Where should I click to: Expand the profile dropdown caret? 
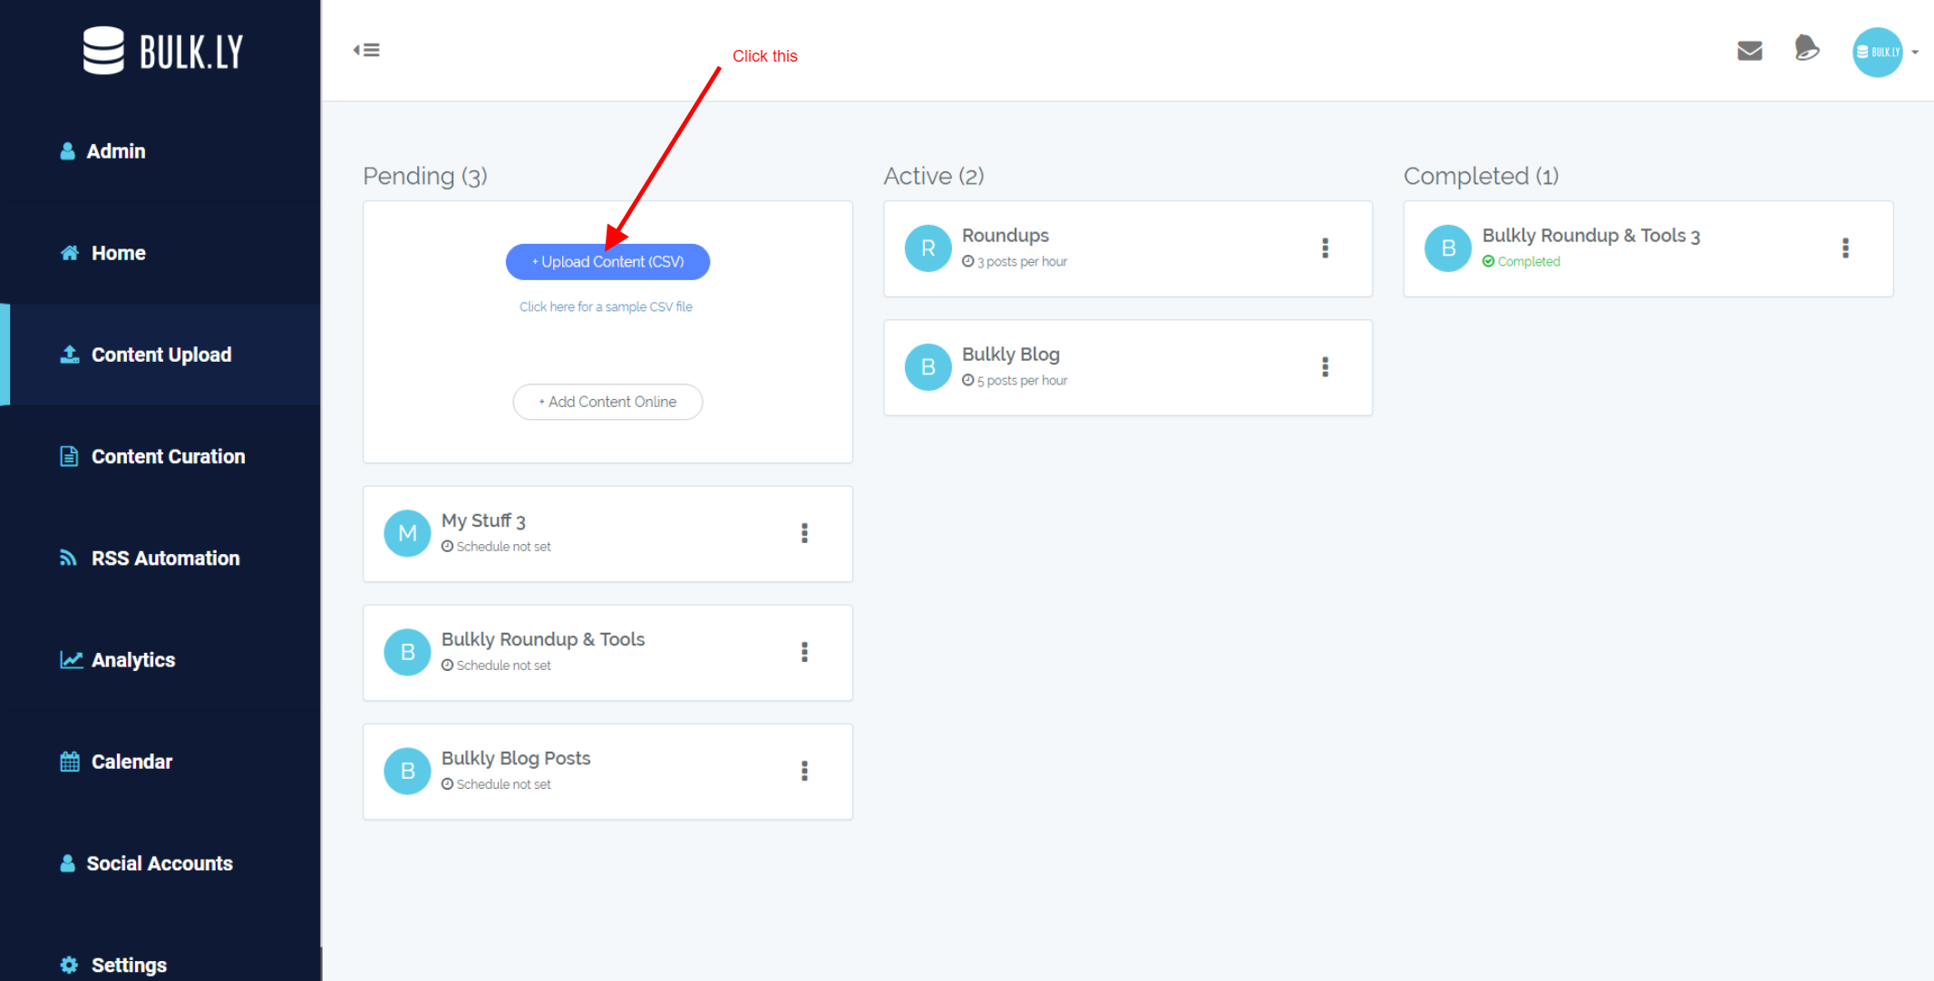point(1915,53)
